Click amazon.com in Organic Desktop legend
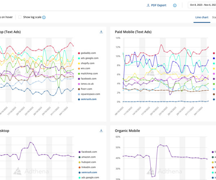216x180 pixels. 87,157
